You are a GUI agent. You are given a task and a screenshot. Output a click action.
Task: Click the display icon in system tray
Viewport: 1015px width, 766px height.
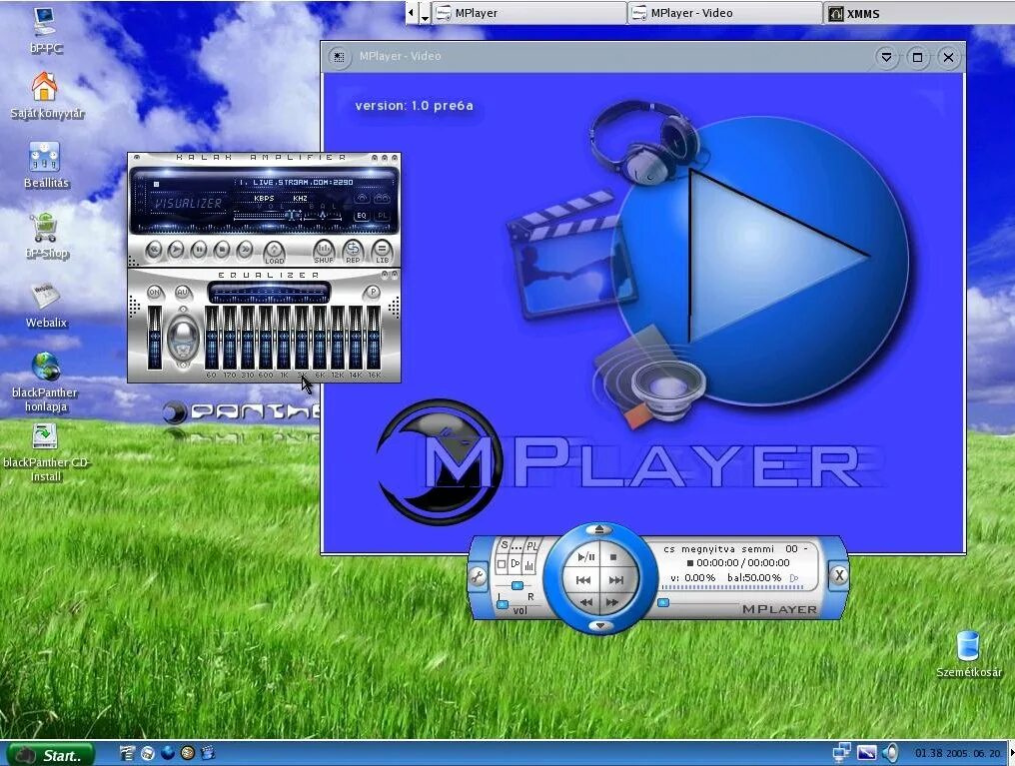coord(866,752)
